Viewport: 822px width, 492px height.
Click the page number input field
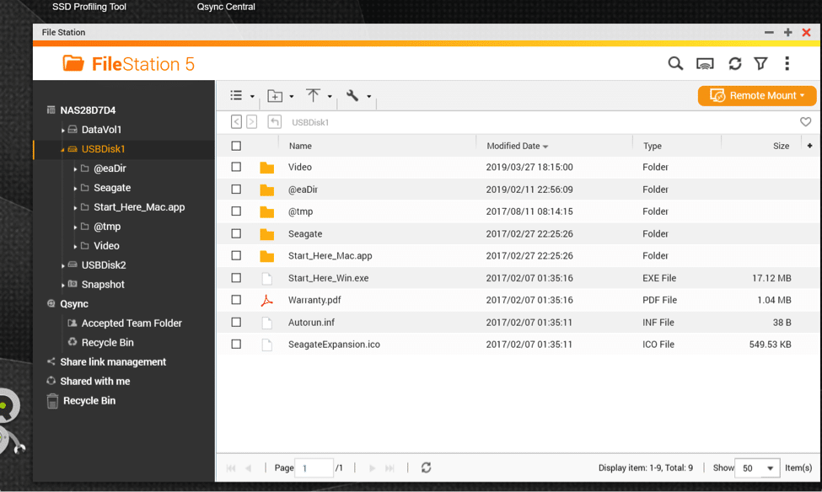[x=314, y=468]
